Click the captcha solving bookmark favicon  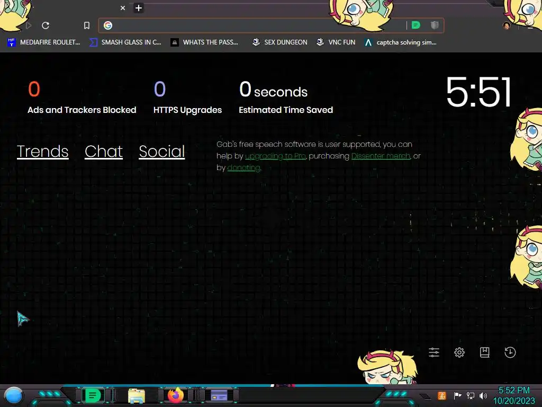pos(368,42)
